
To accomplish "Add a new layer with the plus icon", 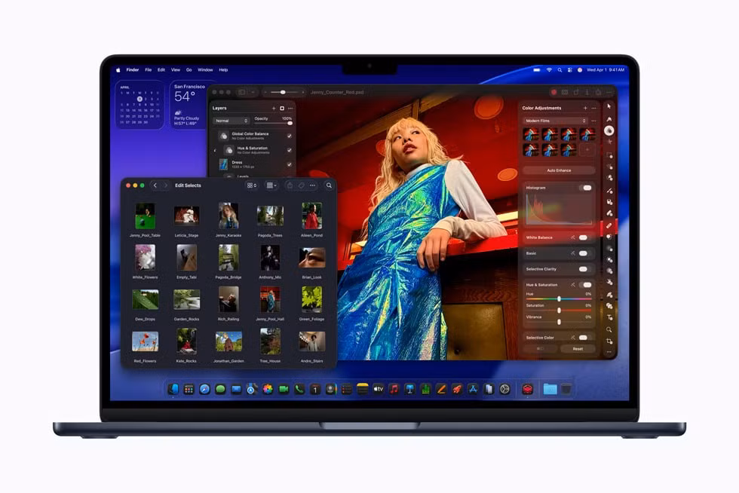I will click(x=274, y=109).
